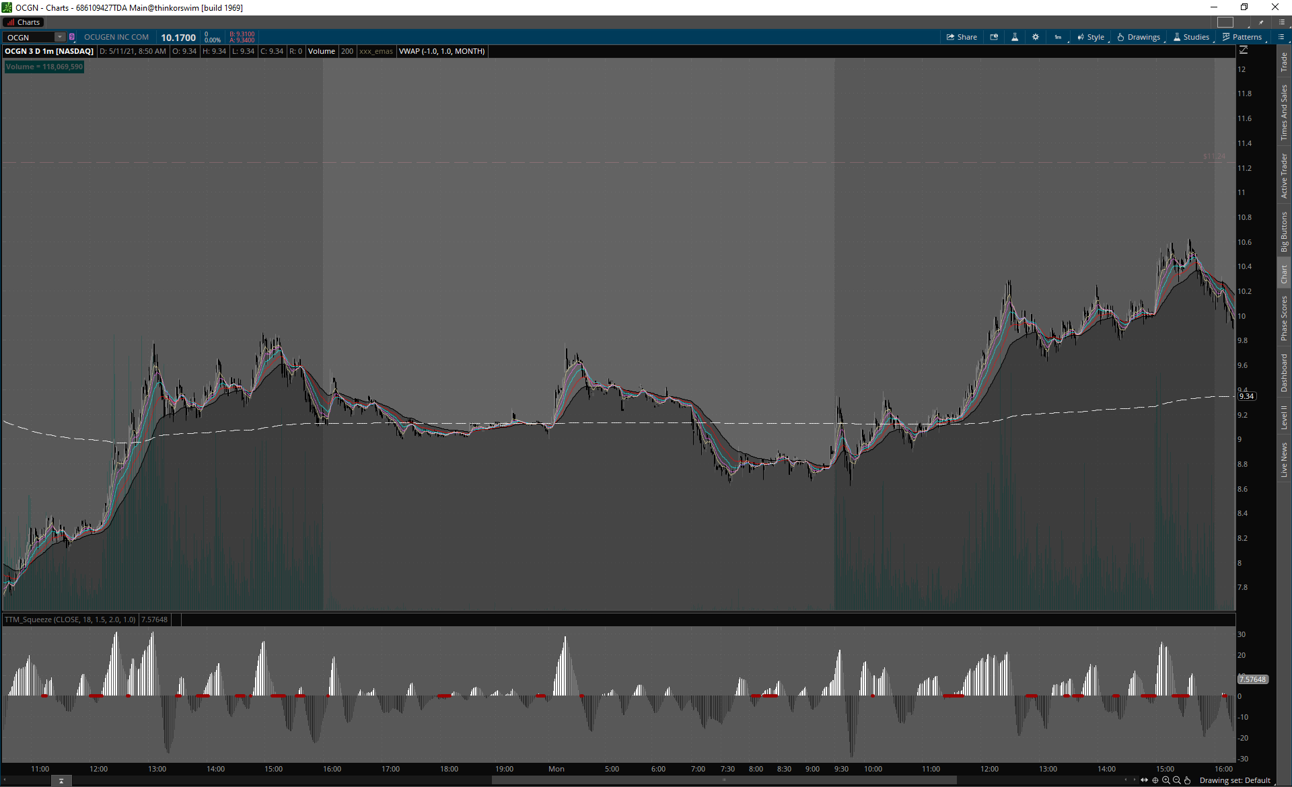Click the expand chart horizontally arrows icon

pyautogui.click(x=1145, y=780)
